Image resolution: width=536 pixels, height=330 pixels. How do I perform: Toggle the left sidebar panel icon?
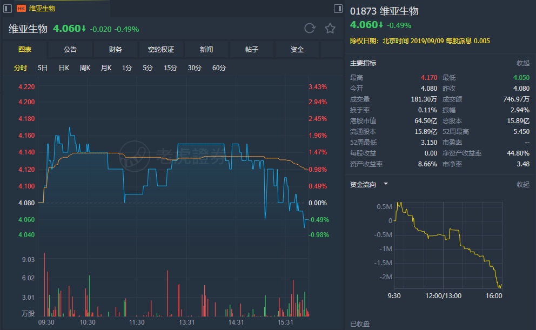(x=7, y=8)
